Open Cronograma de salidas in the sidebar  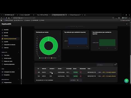[9, 72]
